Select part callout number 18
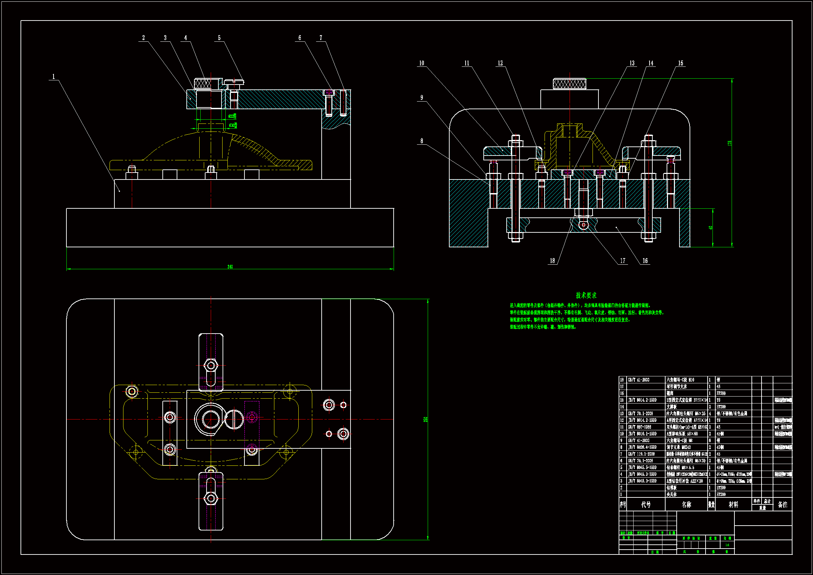Screen dimensions: 813x575 [x=553, y=261]
